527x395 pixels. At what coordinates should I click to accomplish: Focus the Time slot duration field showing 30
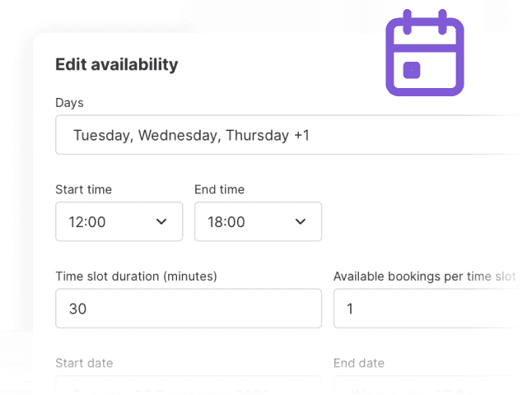click(189, 309)
